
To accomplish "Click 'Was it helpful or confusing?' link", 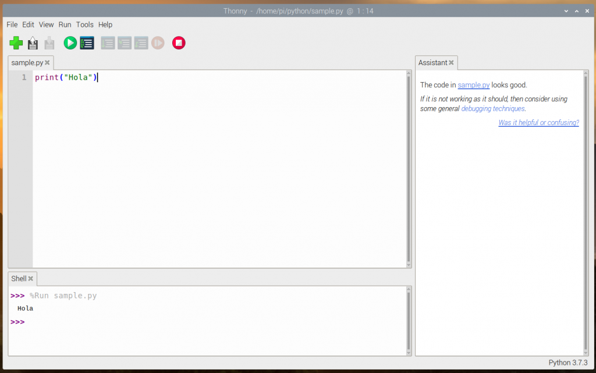I will point(538,123).
